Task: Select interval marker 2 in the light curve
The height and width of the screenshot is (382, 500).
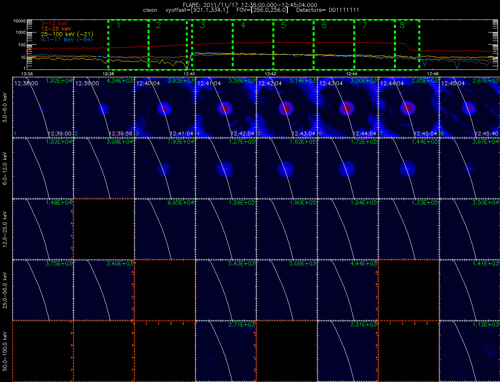Action: click(x=159, y=26)
